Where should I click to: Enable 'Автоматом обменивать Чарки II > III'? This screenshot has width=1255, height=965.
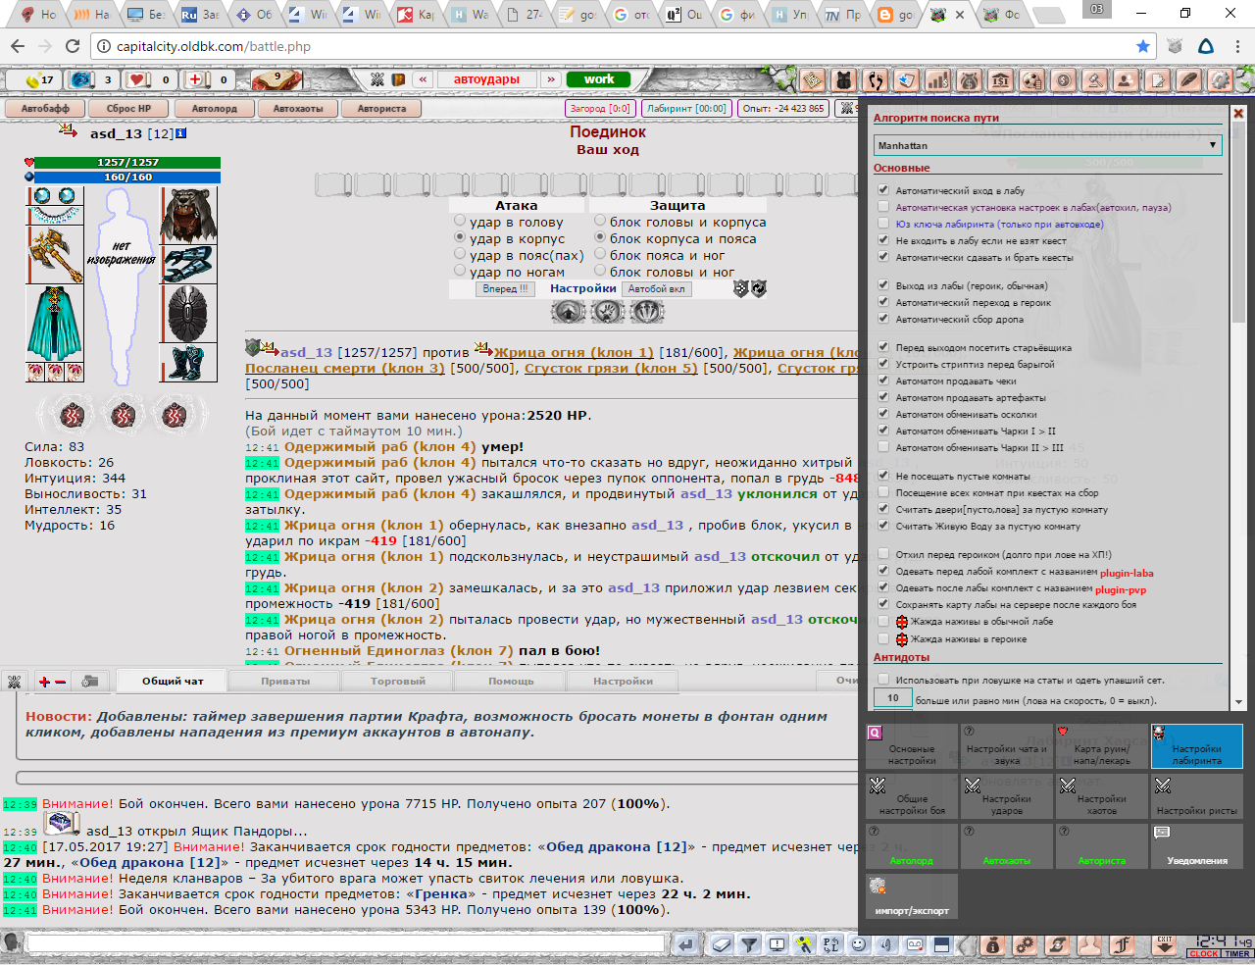[x=883, y=447]
